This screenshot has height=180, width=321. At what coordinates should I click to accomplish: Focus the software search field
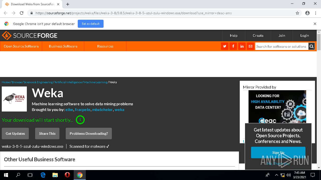[282, 46]
